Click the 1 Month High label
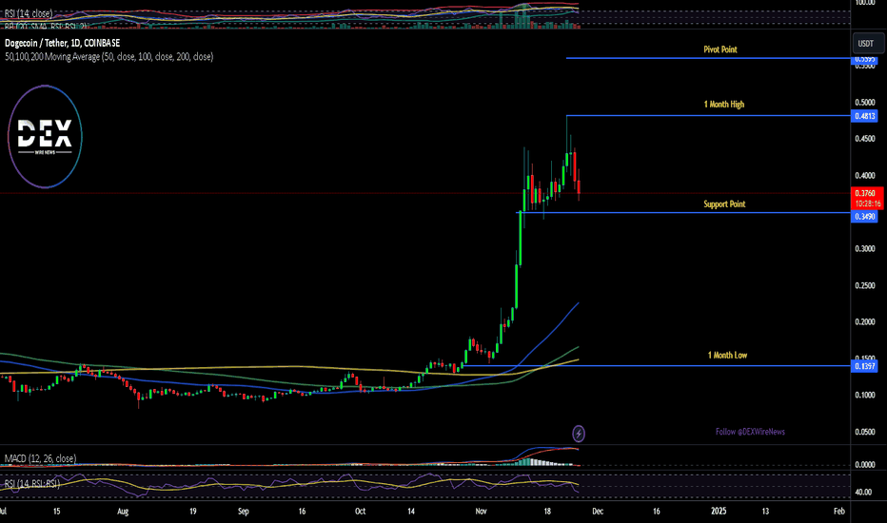The width and height of the screenshot is (887, 523). (724, 104)
